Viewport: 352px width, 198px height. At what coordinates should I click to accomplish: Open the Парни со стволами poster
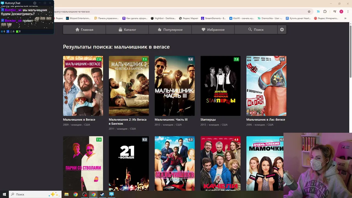[x=83, y=163]
